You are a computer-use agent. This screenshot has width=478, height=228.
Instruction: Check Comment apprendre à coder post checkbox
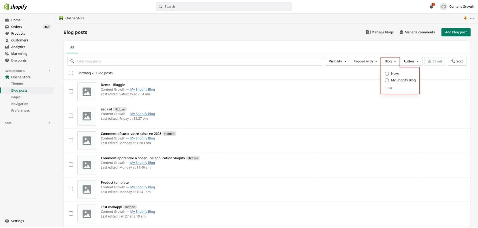click(x=71, y=165)
